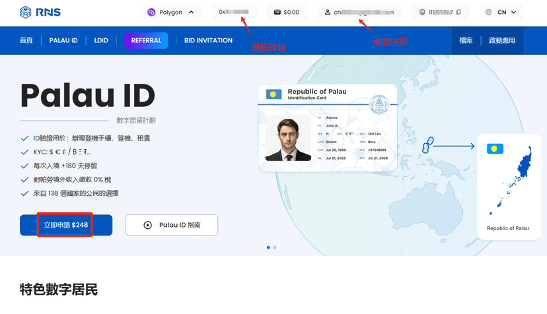Click the 立即申請 $248 apply button
This screenshot has height=314, width=547.
pyautogui.click(x=66, y=225)
